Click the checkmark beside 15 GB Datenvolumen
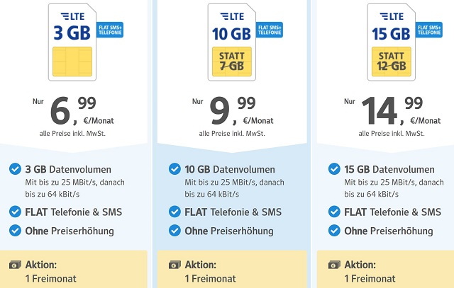454x288 pixels. 334,169
